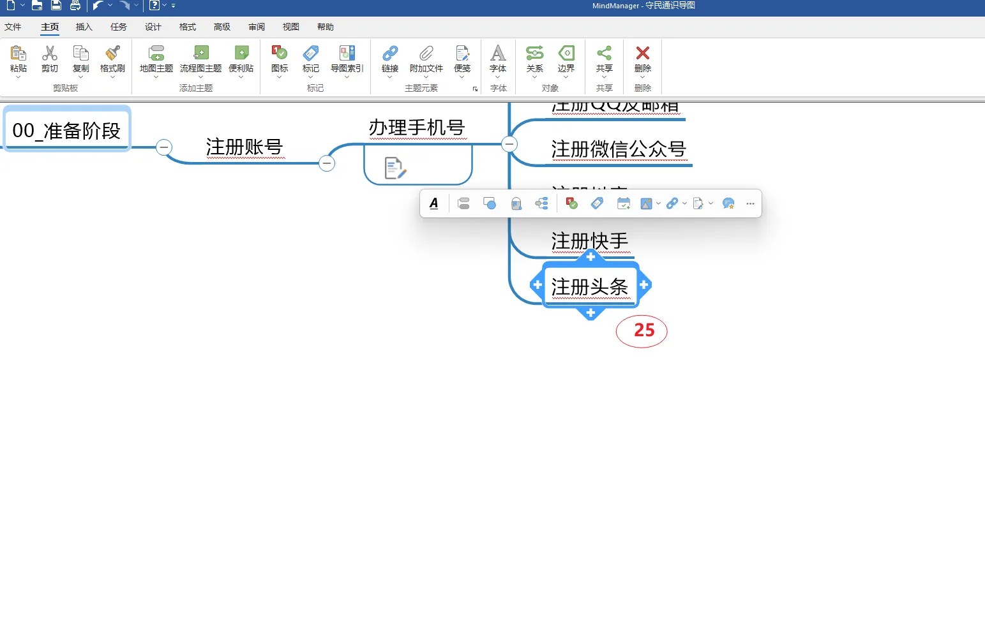
Task: Add comment bubble icon in floating toolbar
Action: [x=728, y=203]
